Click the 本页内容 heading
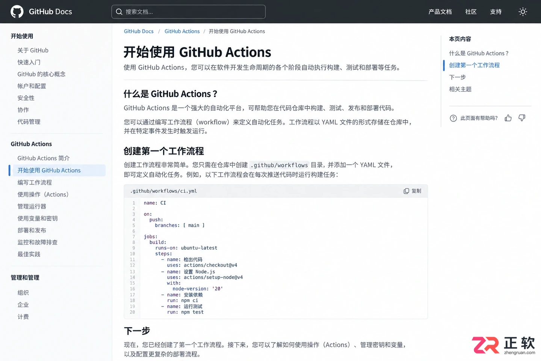 pyautogui.click(x=460, y=39)
